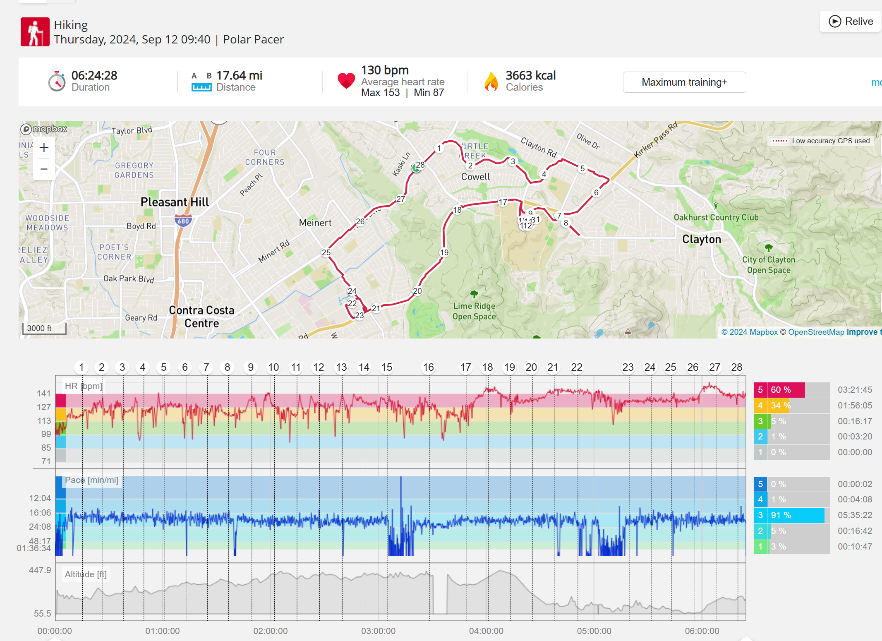Click speed zone 3 bar at 91 %
Image resolution: width=882 pixels, height=641 pixels.
(796, 515)
